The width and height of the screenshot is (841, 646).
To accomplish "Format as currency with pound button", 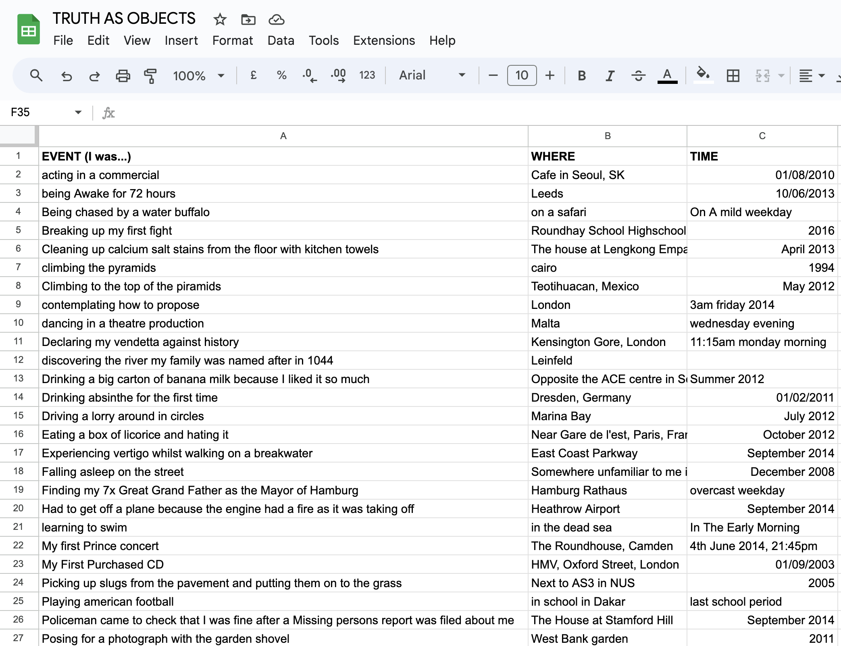I will [x=253, y=75].
